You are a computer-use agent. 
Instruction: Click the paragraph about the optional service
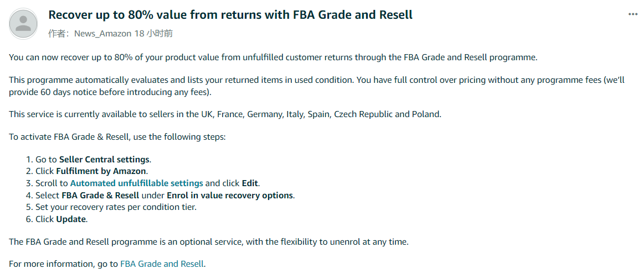click(209, 242)
